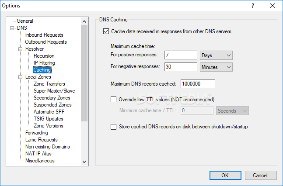
Task: Open Inbound Requests settings
Action: point(44,35)
